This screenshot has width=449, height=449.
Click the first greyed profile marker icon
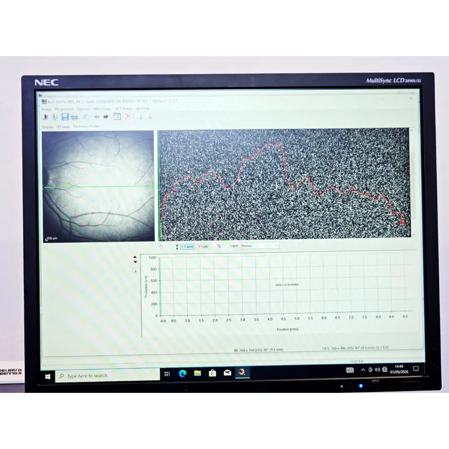pos(140,117)
